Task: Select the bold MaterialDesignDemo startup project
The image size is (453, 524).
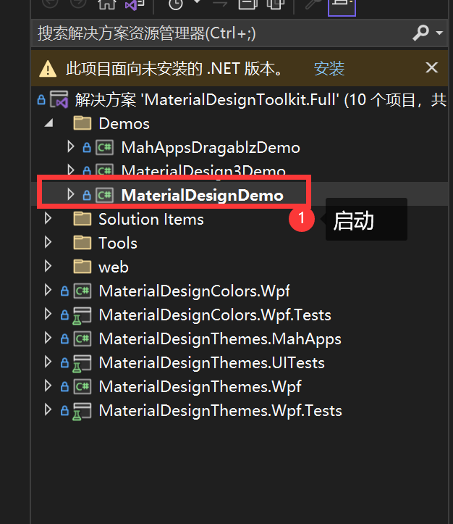Action: pyautogui.click(x=202, y=195)
